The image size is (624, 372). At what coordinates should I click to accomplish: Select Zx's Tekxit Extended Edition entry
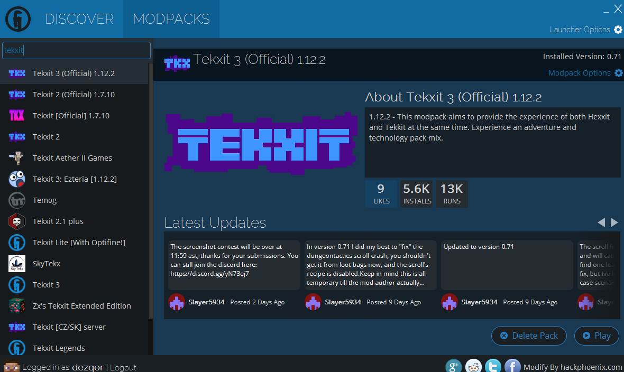(74, 305)
